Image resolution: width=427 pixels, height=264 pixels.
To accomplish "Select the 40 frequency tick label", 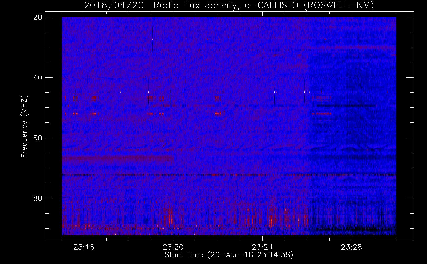I will (x=37, y=78).
